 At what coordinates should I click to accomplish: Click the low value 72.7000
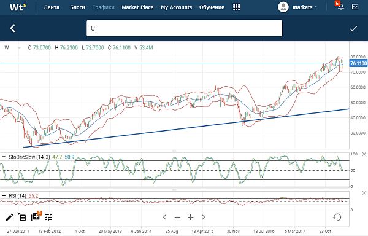(x=95, y=48)
